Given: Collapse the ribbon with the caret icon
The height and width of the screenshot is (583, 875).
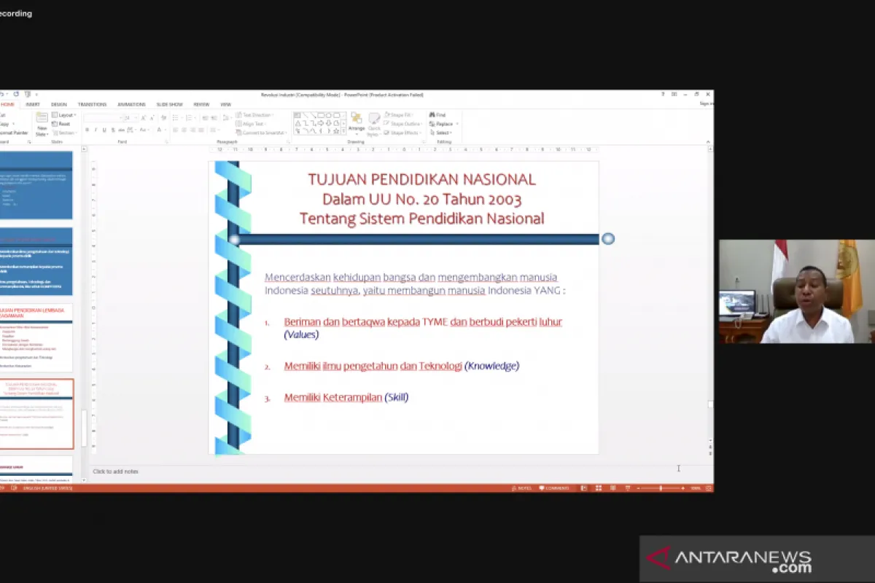Looking at the screenshot, I should (x=709, y=141).
